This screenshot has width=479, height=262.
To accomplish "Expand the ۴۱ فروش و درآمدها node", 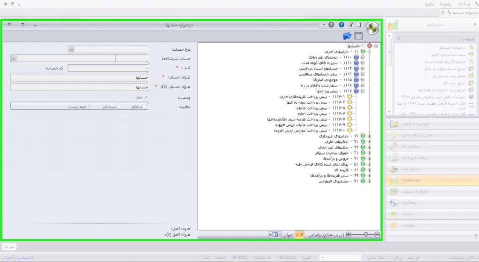I will click(369, 158).
